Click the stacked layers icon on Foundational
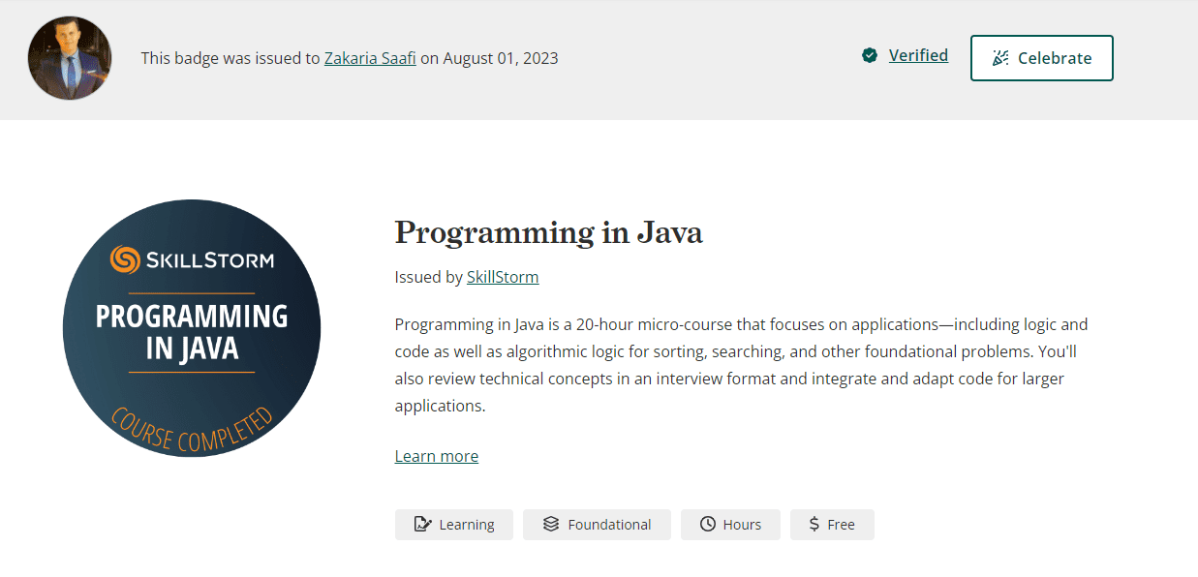Viewport: 1198px width, 577px height. (x=551, y=525)
